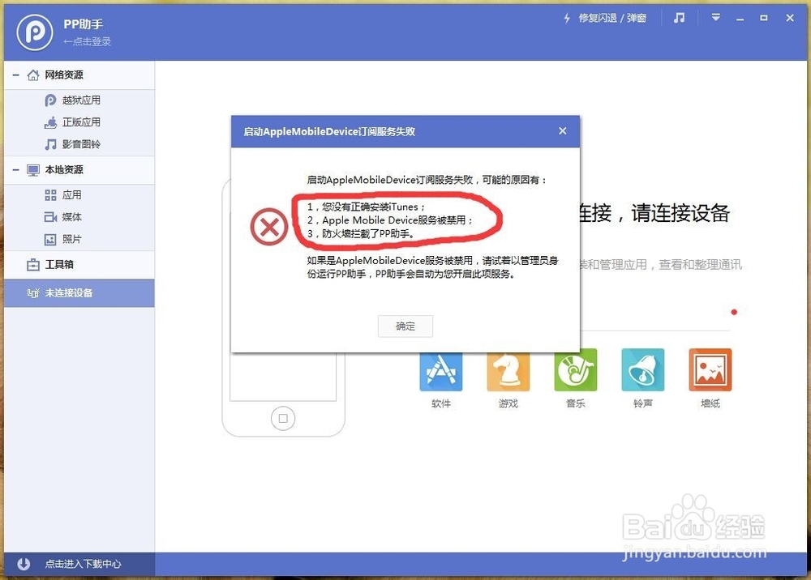Open 媒体 in sidebar
The width and height of the screenshot is (811, 580).
tap(72, 217)
